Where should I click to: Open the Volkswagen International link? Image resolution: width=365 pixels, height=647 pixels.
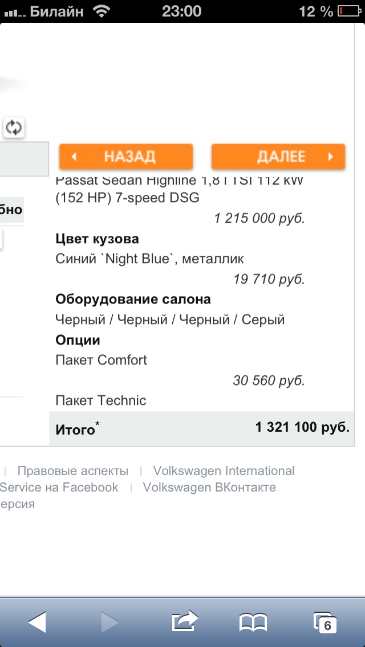(224, 471)
